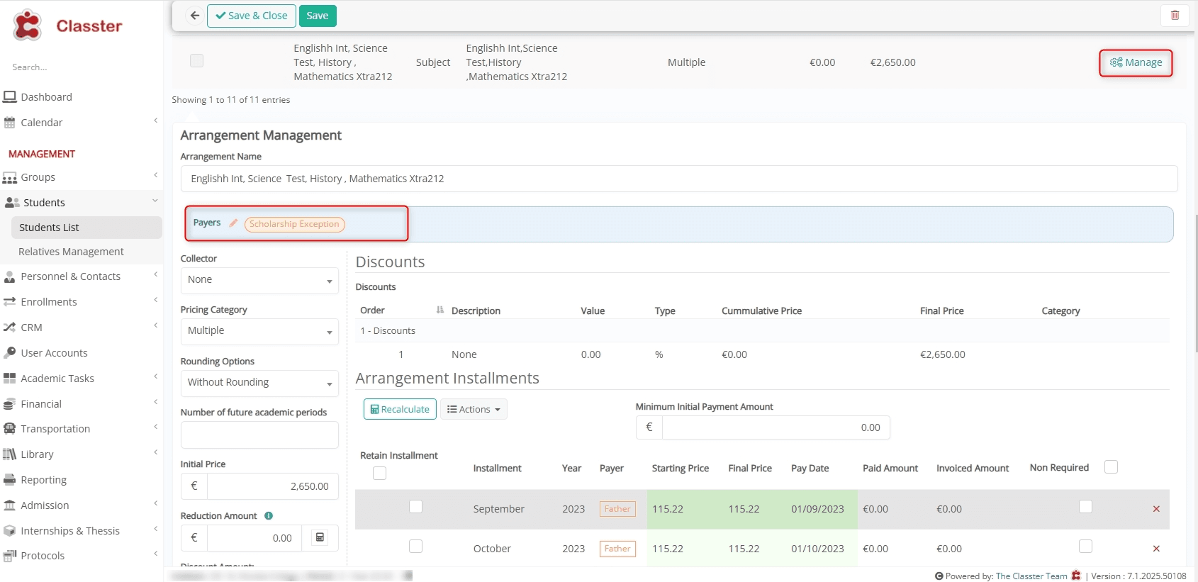Image resolution: width=1198 pixels, height=582 pixels.
Task: Check Retain Installment for September
Action: pos(416,507)
